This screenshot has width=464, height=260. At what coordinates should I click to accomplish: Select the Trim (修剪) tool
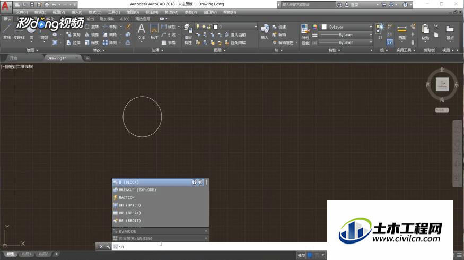[110, 27]
